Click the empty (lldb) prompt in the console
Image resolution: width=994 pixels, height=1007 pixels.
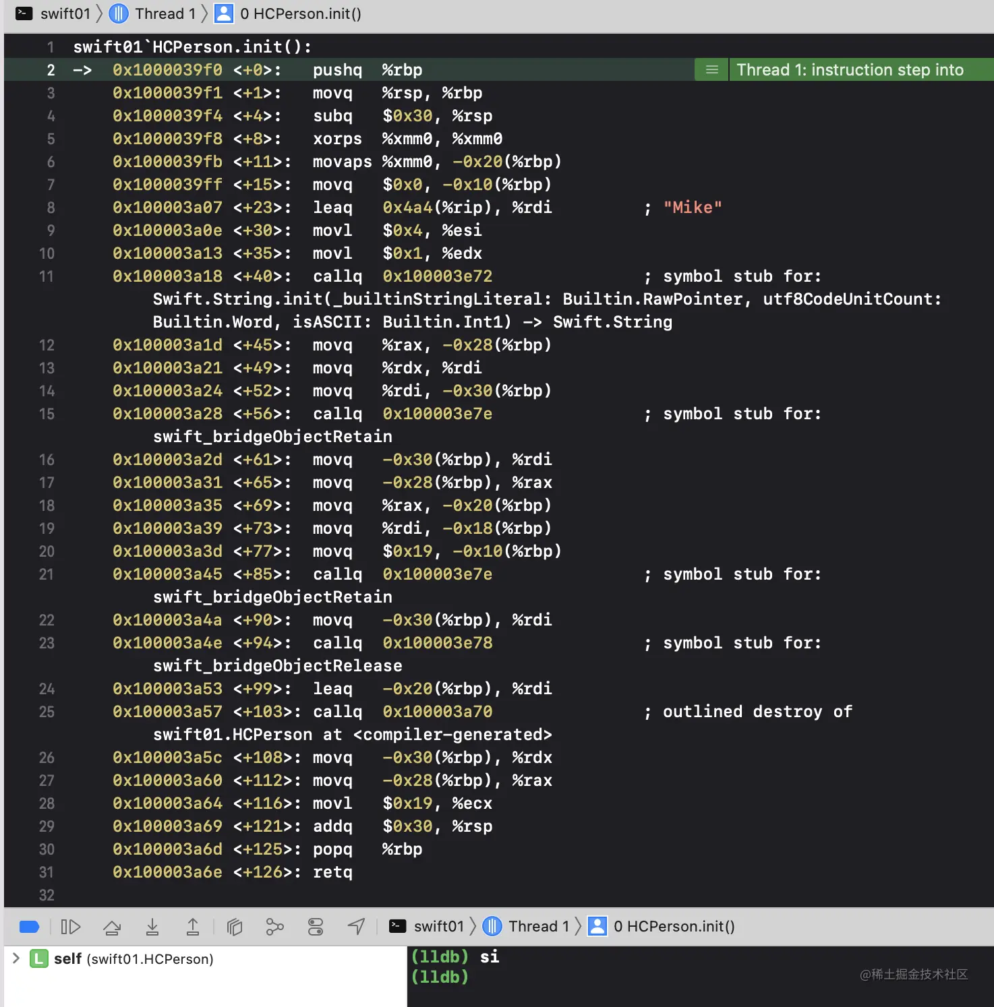440,977
